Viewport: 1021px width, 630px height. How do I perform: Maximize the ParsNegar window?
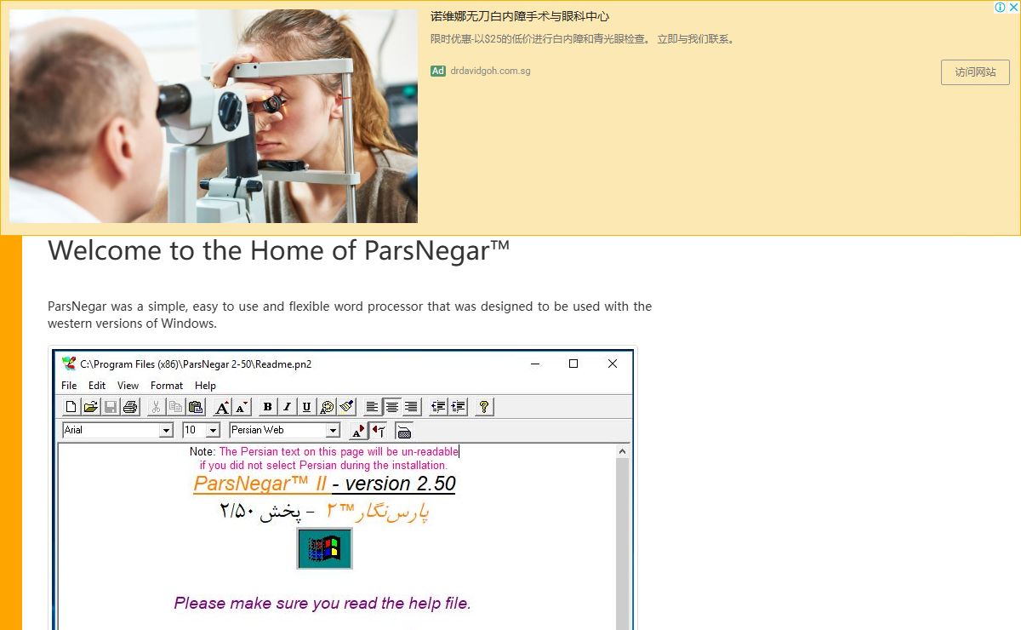pos(573,364)
